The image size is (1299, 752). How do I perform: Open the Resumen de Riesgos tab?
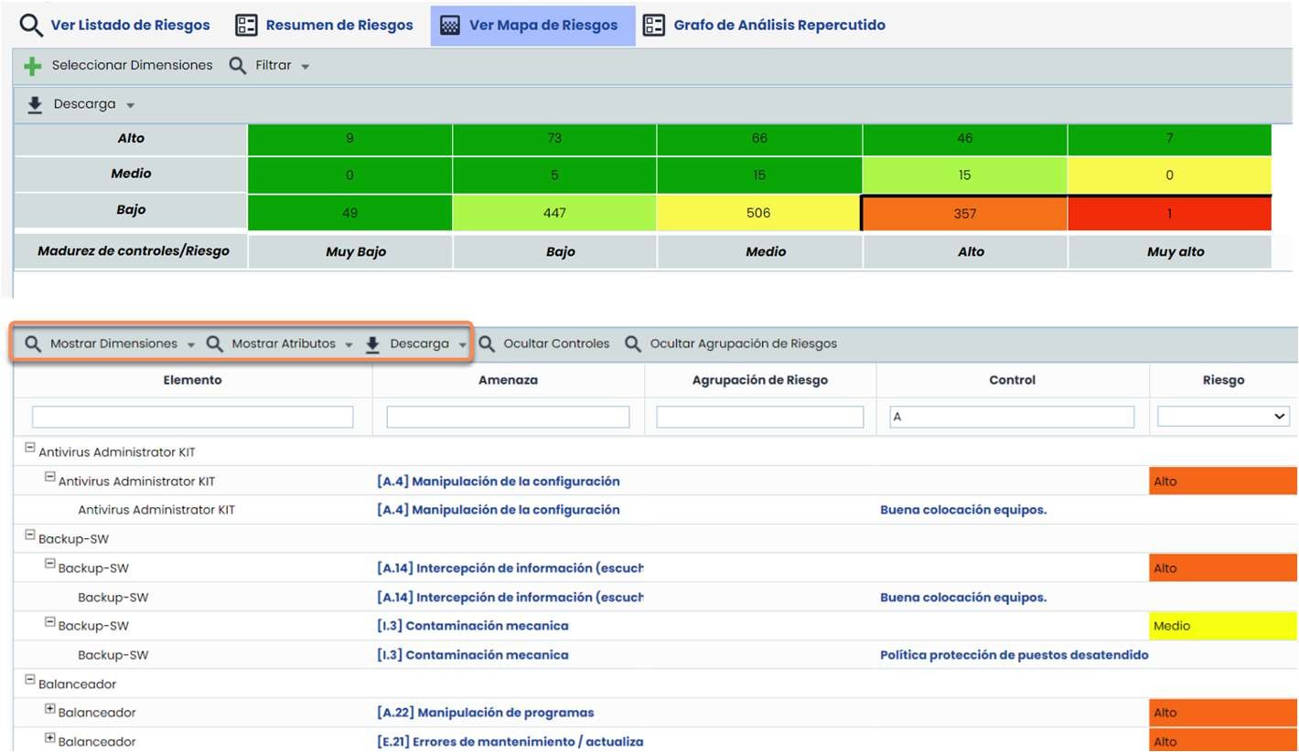pyautogui.click(x=338, y=26)
